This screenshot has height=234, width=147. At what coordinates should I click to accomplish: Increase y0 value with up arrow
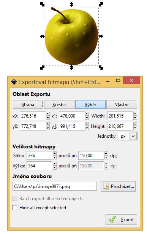coord(47,124)
